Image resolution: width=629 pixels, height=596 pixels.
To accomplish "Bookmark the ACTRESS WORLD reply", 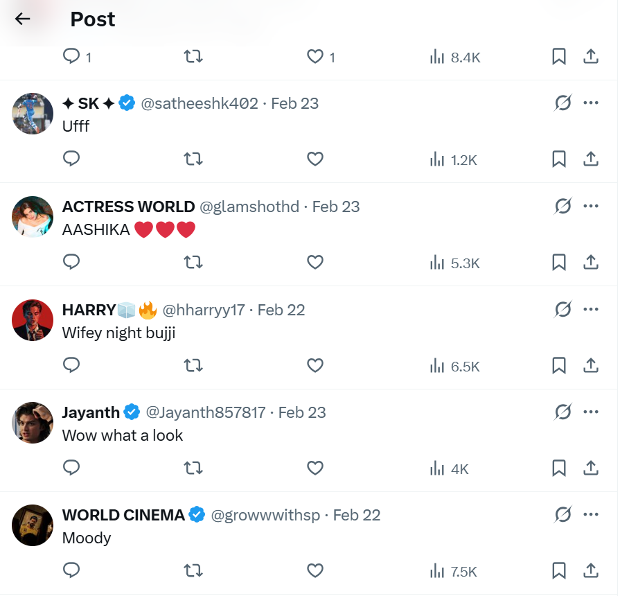I will tap(559, 263).
